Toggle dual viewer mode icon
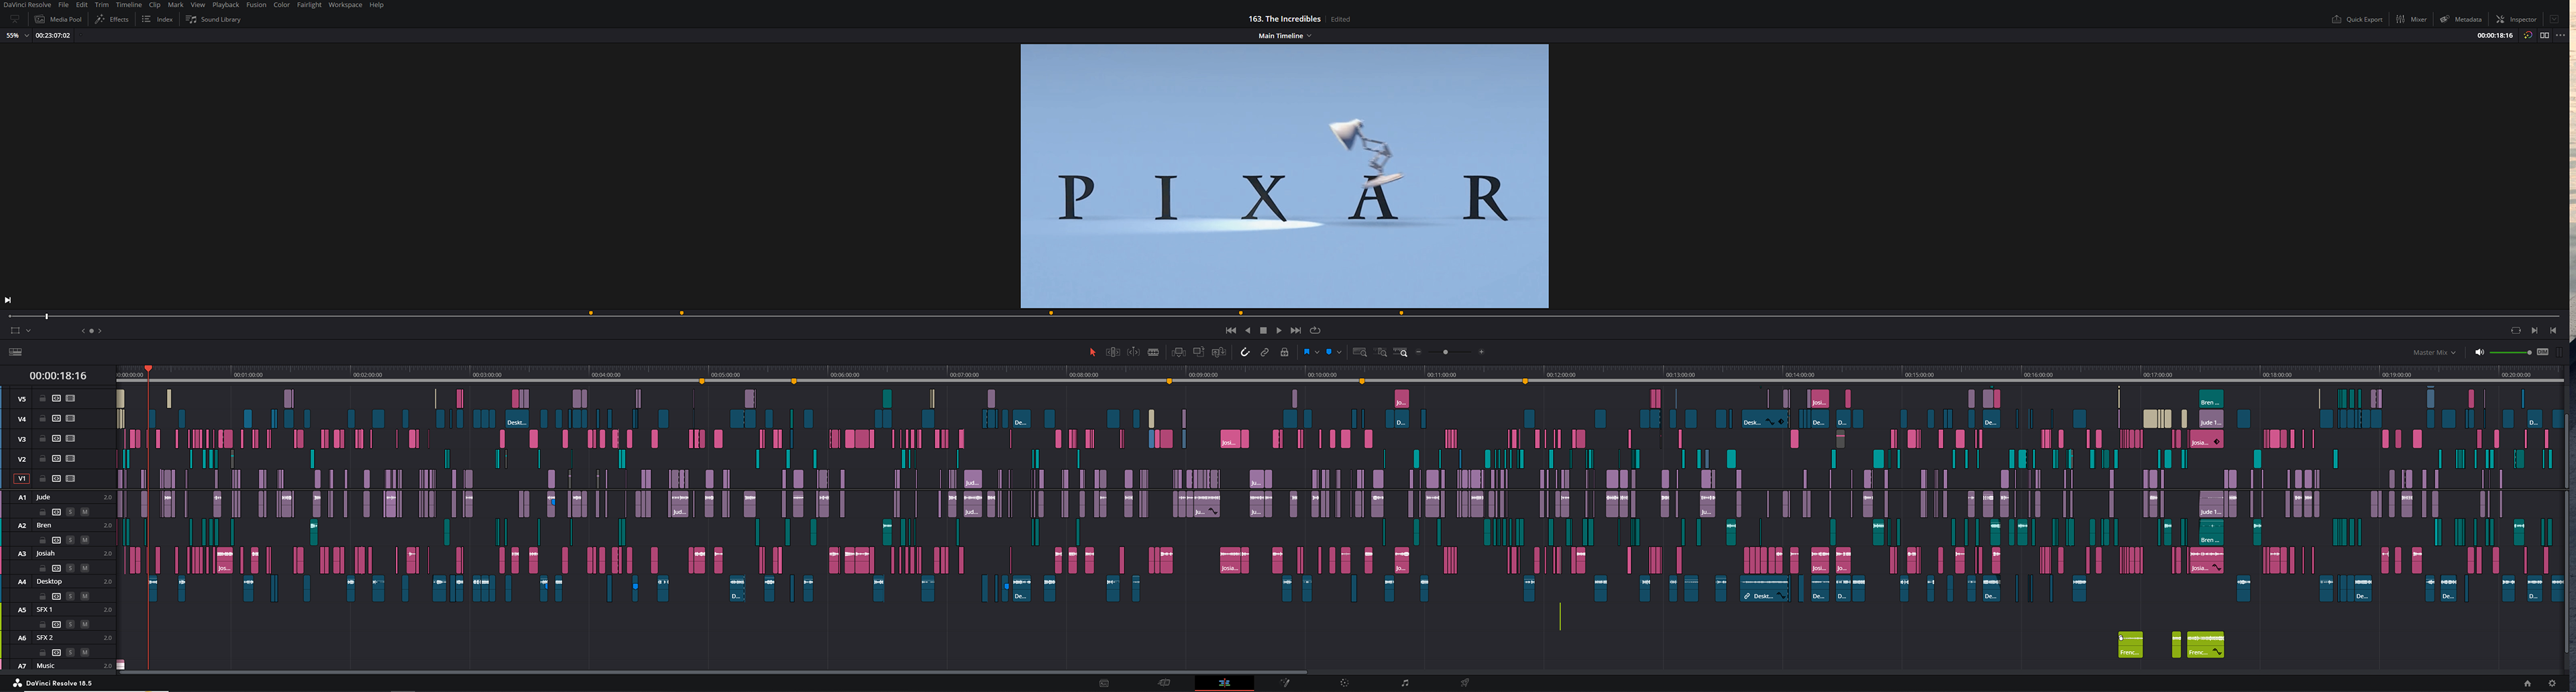The height and width of the screenshot is (692, 2576). pyautogui.click(x=2544, y=35)
